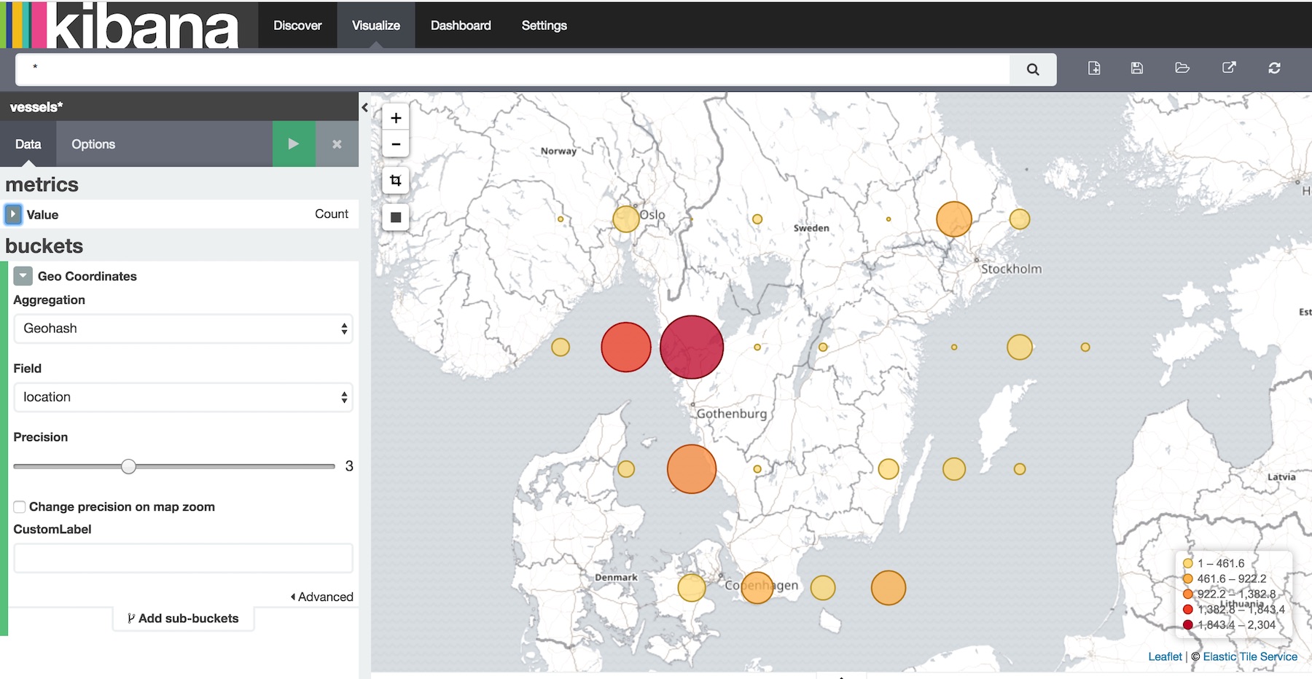Create a new visualization icon
This screenshot has height=679, width=1312.
pos(1094,68)
